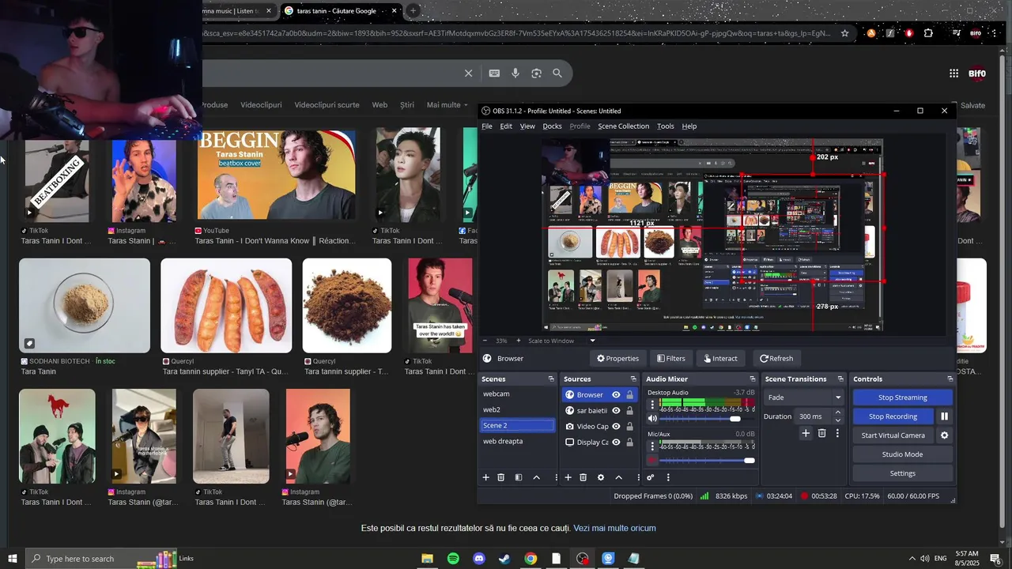Open the Google apps grid icon
This screenshot has width=1012, height=569.
click(953, 73)
